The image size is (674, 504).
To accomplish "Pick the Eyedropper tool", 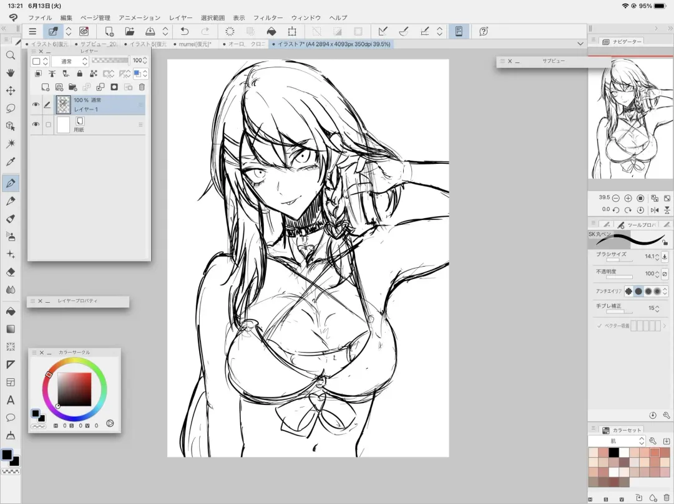I will (x=11, y=162).
